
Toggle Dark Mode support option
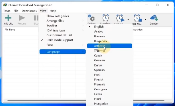point(63,40)
